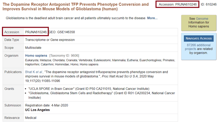Click the Genome link in the yellow box
This screenshot has height=124, width=218.
(x=202, y=19)
